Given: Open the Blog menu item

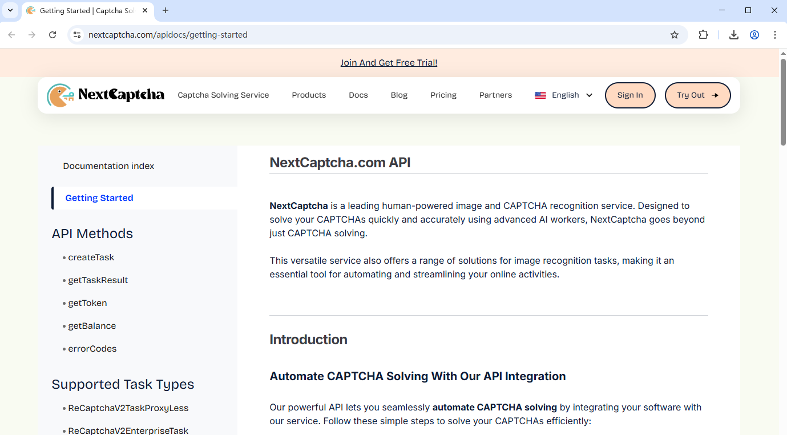Looking at the screenshot, I should coord(399,95).
